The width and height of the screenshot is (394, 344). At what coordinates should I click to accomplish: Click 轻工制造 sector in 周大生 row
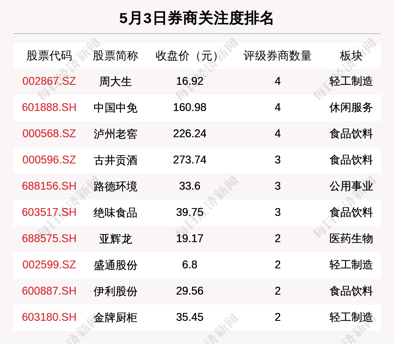[x=351, y=82]
